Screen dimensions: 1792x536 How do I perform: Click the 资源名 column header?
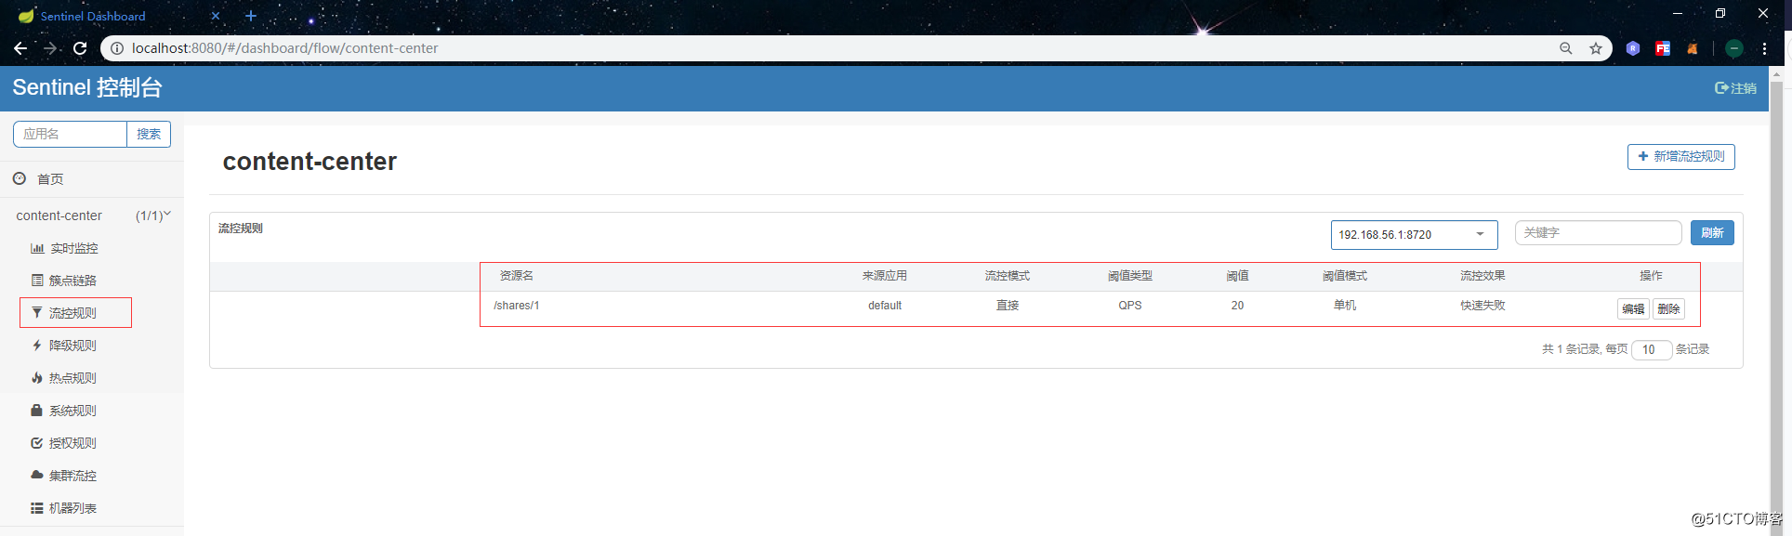(x=517, y=276)
